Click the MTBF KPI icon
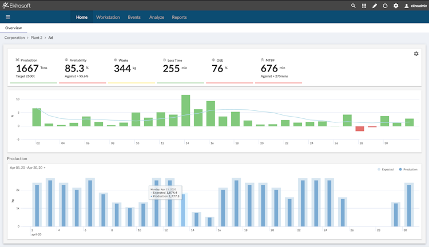This screenshot has width=429, height=247. tap(263, 60)
